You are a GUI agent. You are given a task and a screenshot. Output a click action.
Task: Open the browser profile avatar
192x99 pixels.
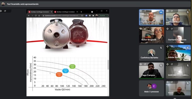tap(96, 15)
